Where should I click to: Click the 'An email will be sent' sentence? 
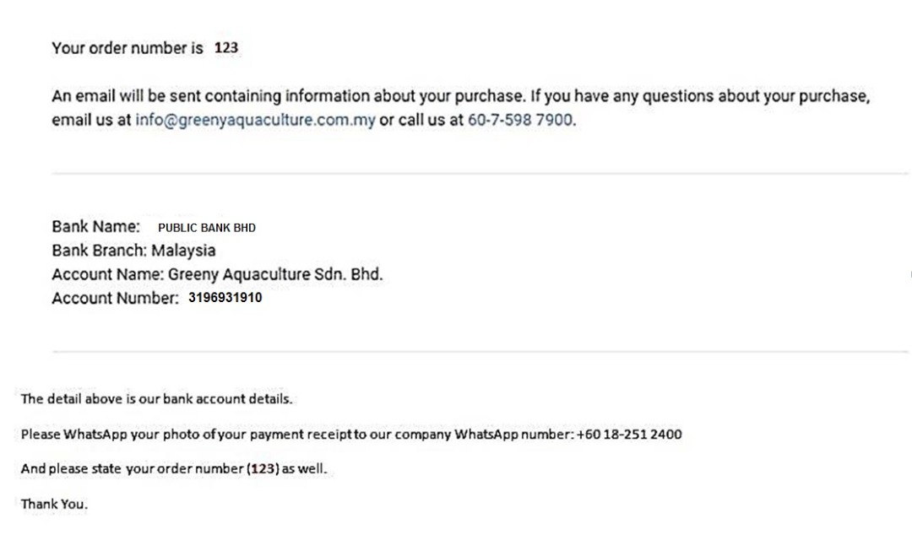tap(461, 107)
